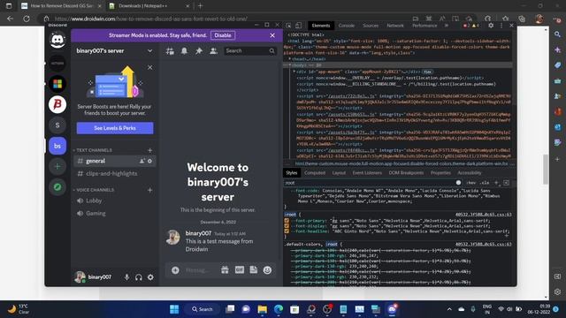
Task: Open the Event Listeners tab
Action: pos(367,173)
